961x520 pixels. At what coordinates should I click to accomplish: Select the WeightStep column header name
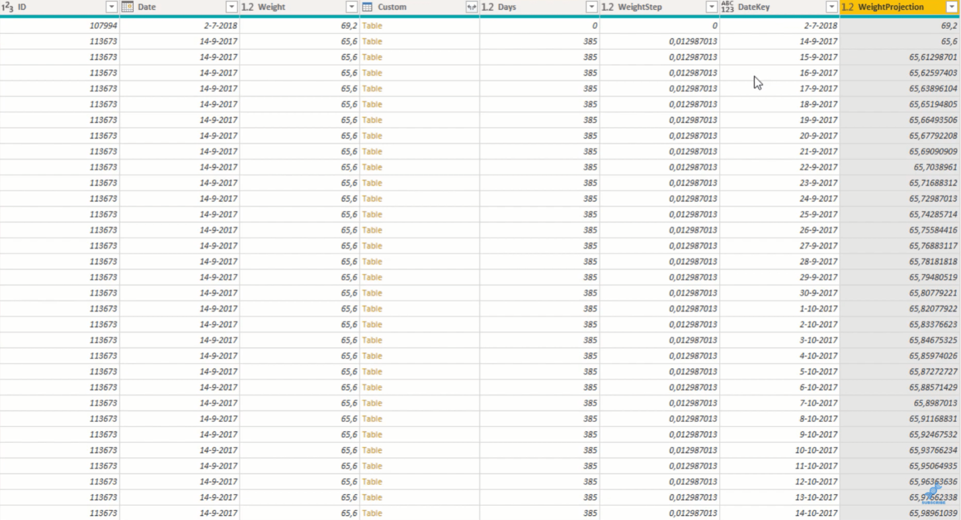pyautogui.click(x=640, y=7)
